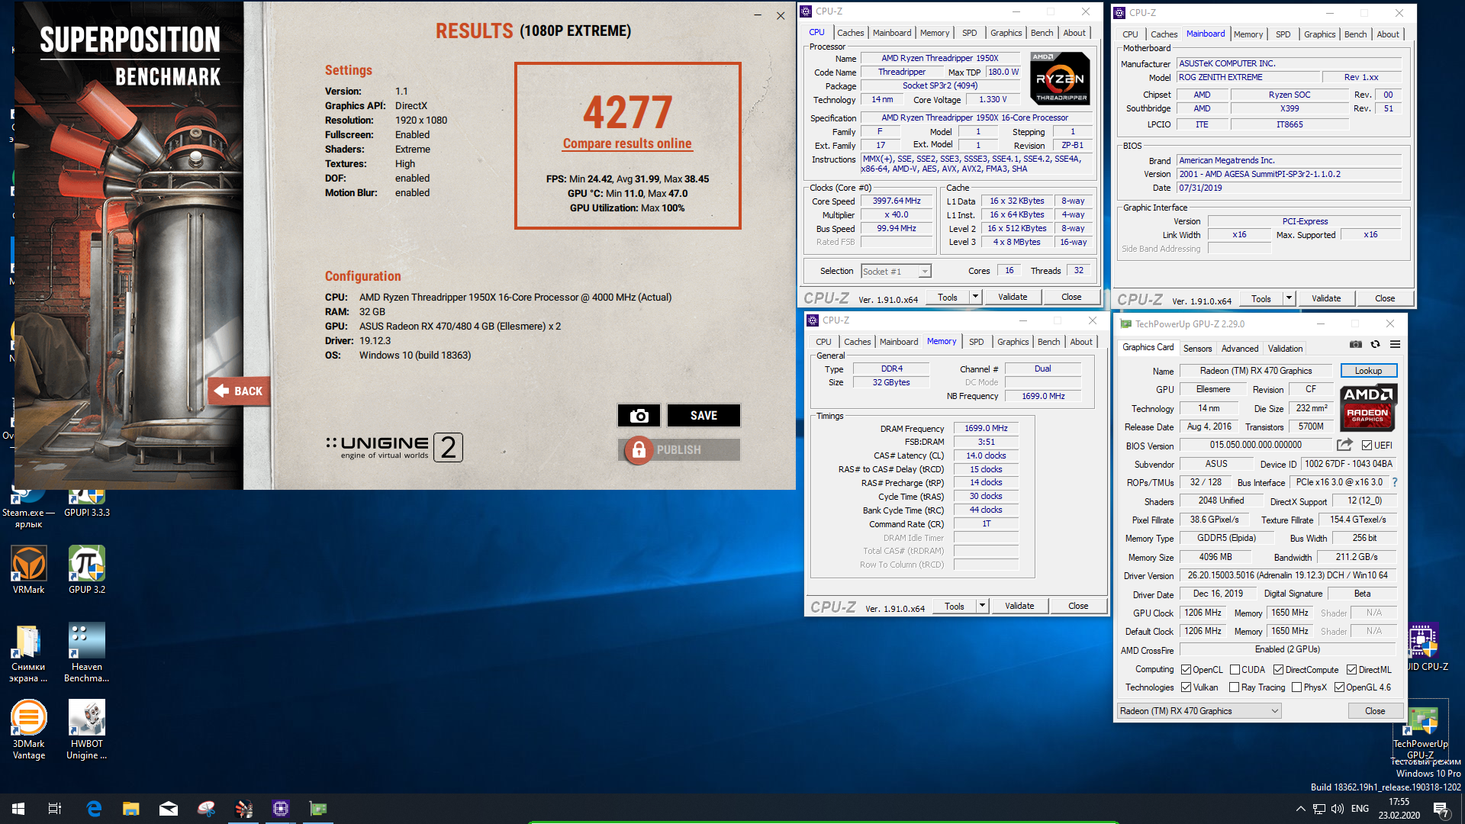Click the Bus Interface question mark icon
Screen dimensions: 1465x824
(x=1395, y=482)
